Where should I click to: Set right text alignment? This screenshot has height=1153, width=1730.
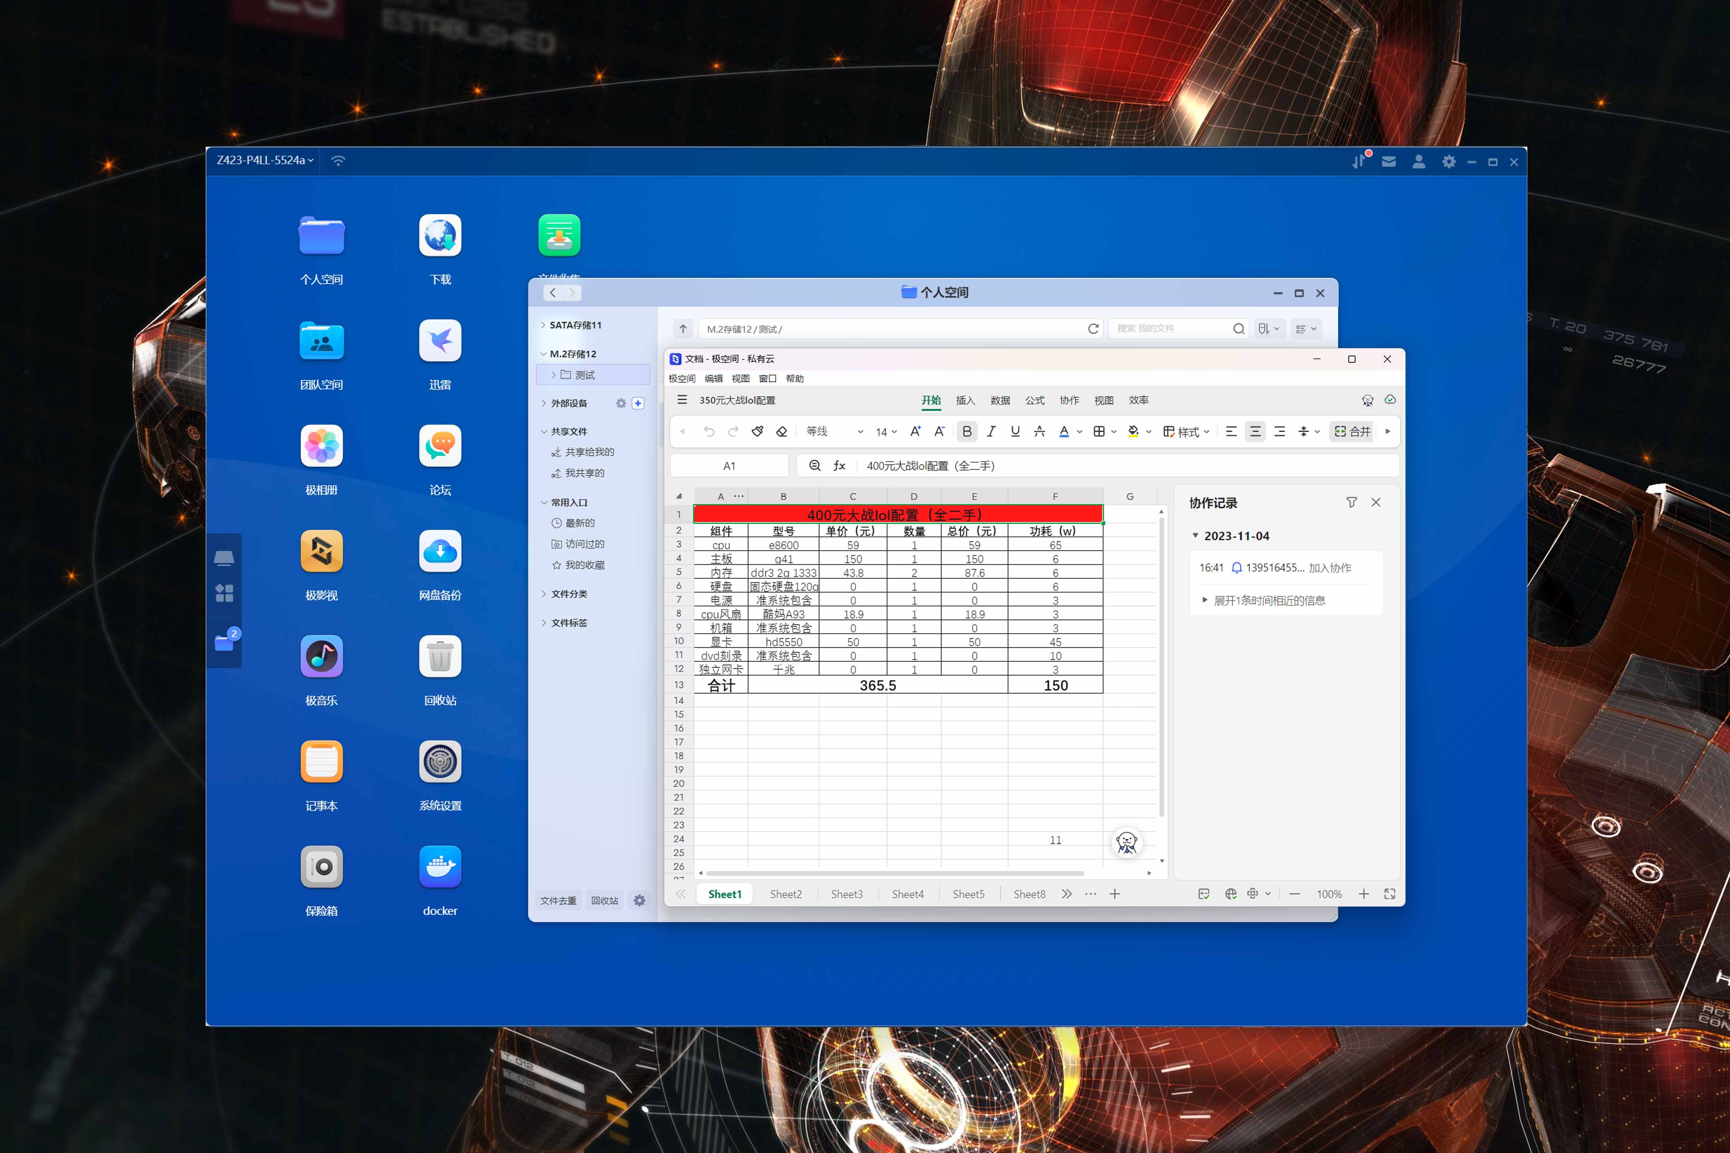click(1280, 431)
